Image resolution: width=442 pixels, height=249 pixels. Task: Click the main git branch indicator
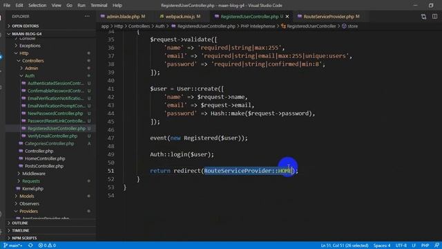(13, 246)
